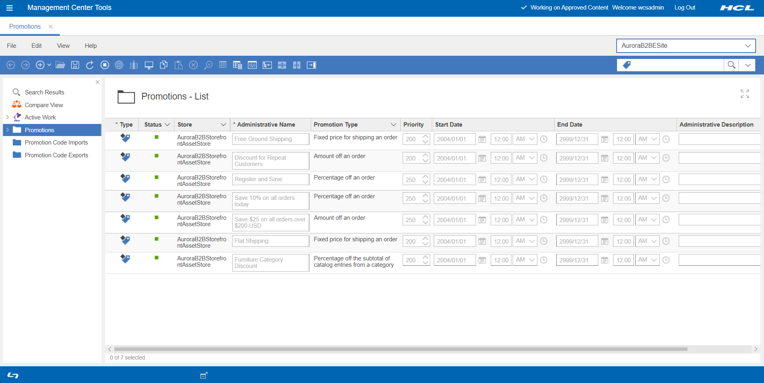This screenshot has width=764, height=383.
Task: Click the Reload circular arrow icon
Action: click(90, 65)
